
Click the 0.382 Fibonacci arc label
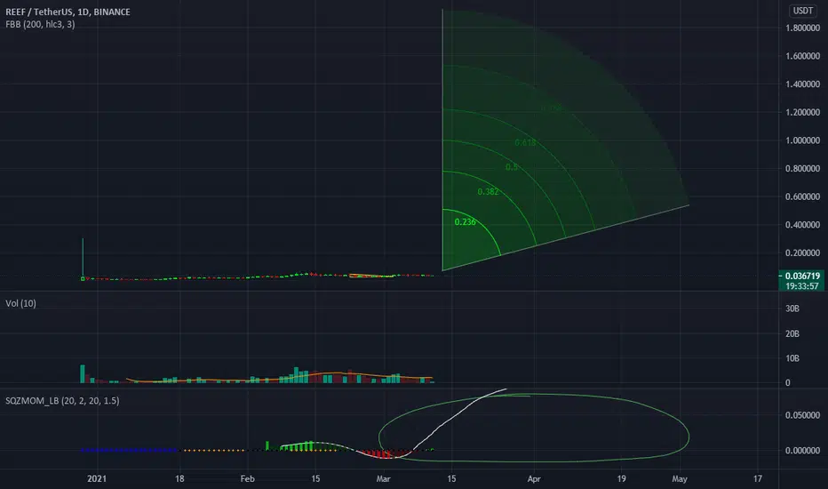[488, 192]
